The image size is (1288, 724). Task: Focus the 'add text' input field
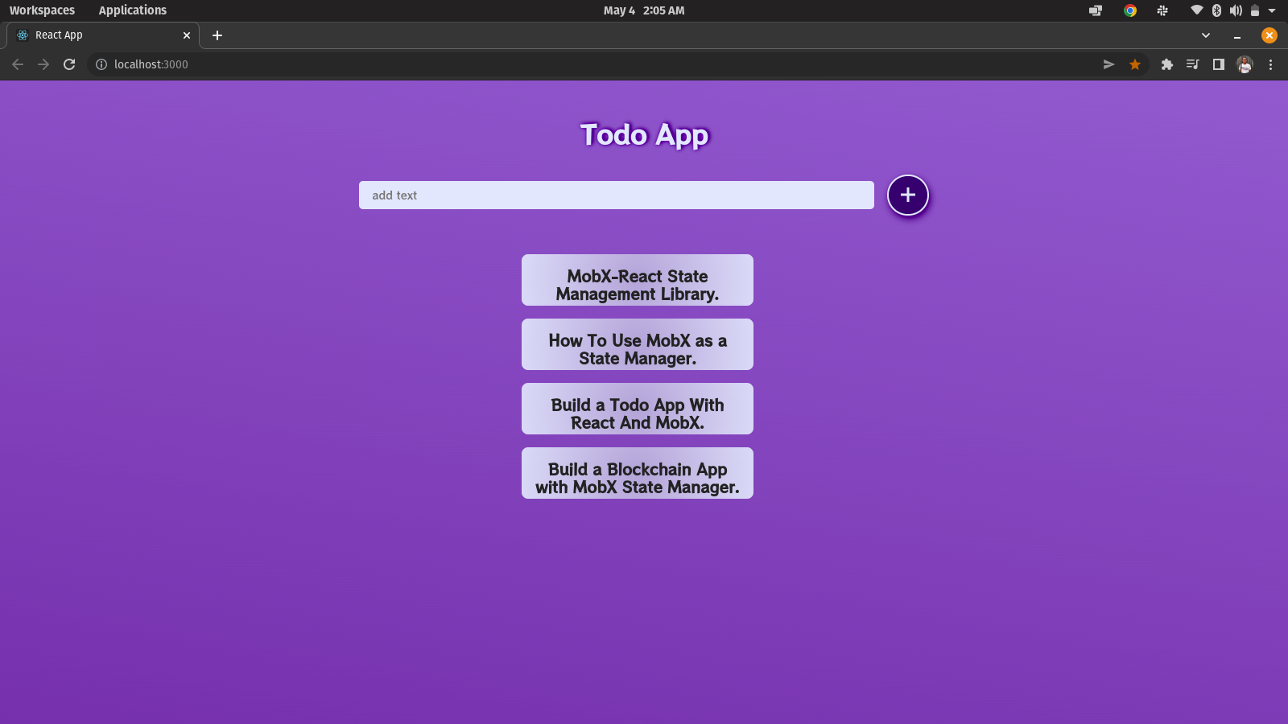click(x=617, y=195)
